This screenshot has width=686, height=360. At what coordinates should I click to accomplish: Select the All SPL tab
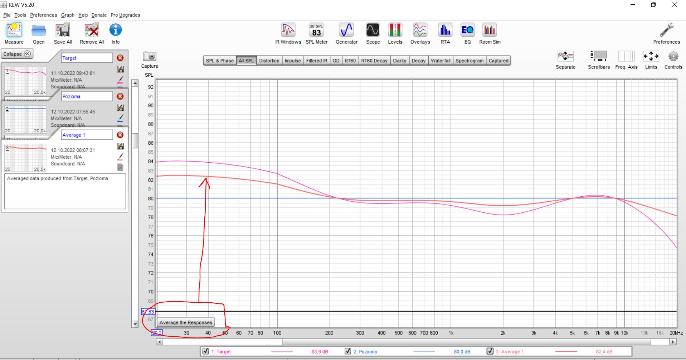coord(246,61)
